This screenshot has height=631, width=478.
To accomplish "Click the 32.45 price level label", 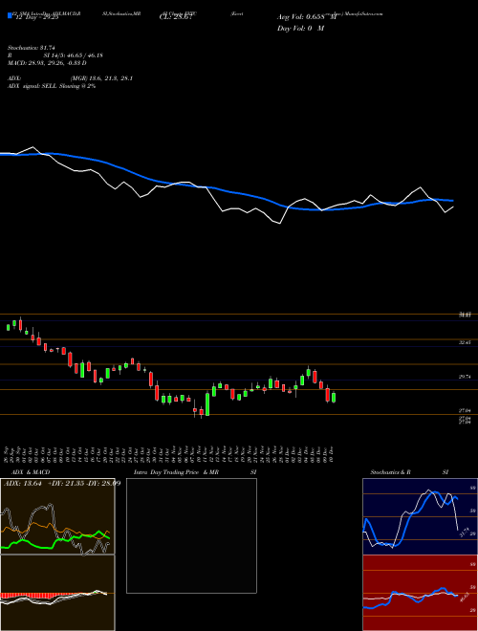I will pyautogui.click(x=465, y=342).
